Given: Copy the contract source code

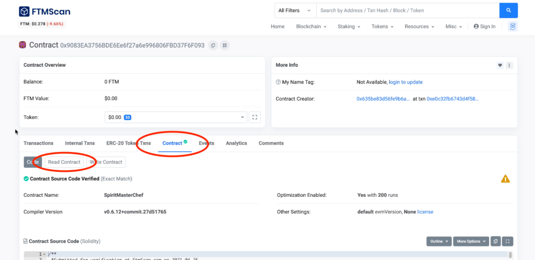Looking at the screenshot, I should (x=495, y=241).
